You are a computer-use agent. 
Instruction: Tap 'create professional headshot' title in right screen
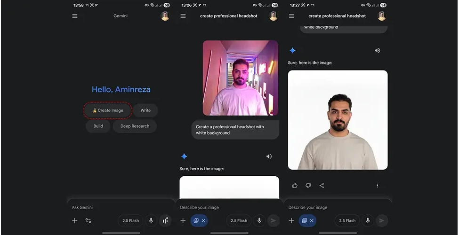337,16
